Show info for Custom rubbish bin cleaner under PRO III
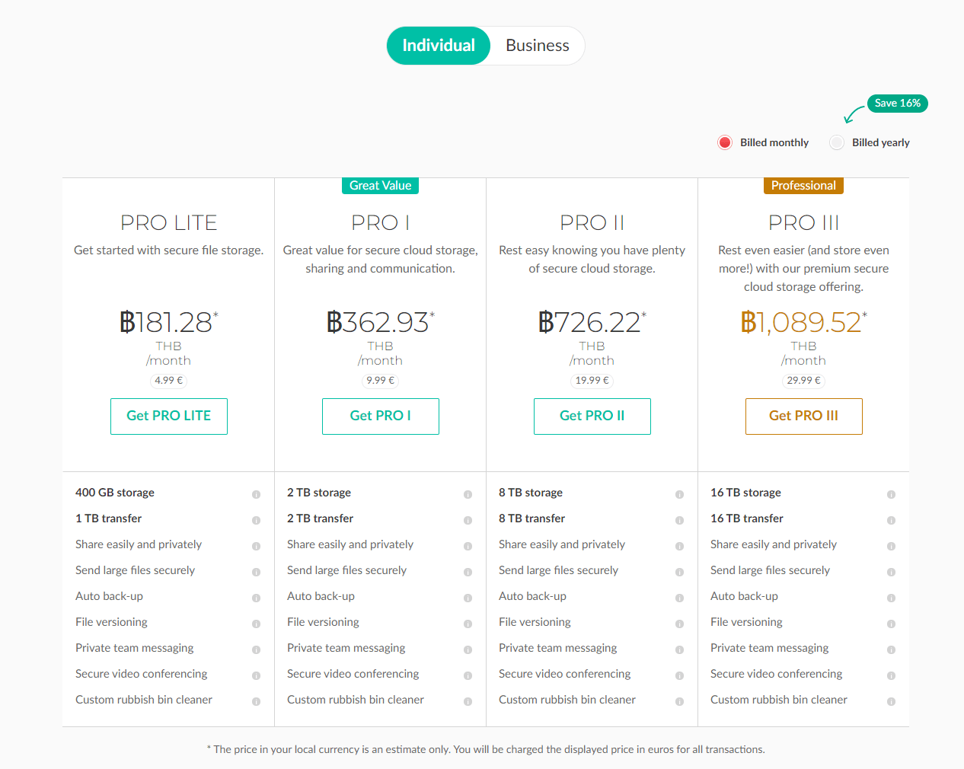The width and height of the screenshot is (964, 769). [891, 700]
